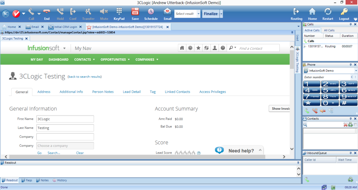Click dial pad hash key
This screenshot has height=190, width=358.
(x=348, y=103)
